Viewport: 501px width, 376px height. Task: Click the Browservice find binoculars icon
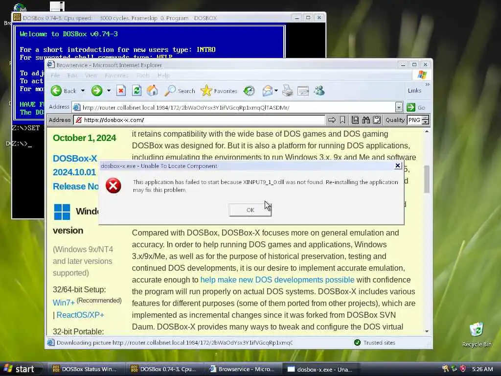click(366, 120)
